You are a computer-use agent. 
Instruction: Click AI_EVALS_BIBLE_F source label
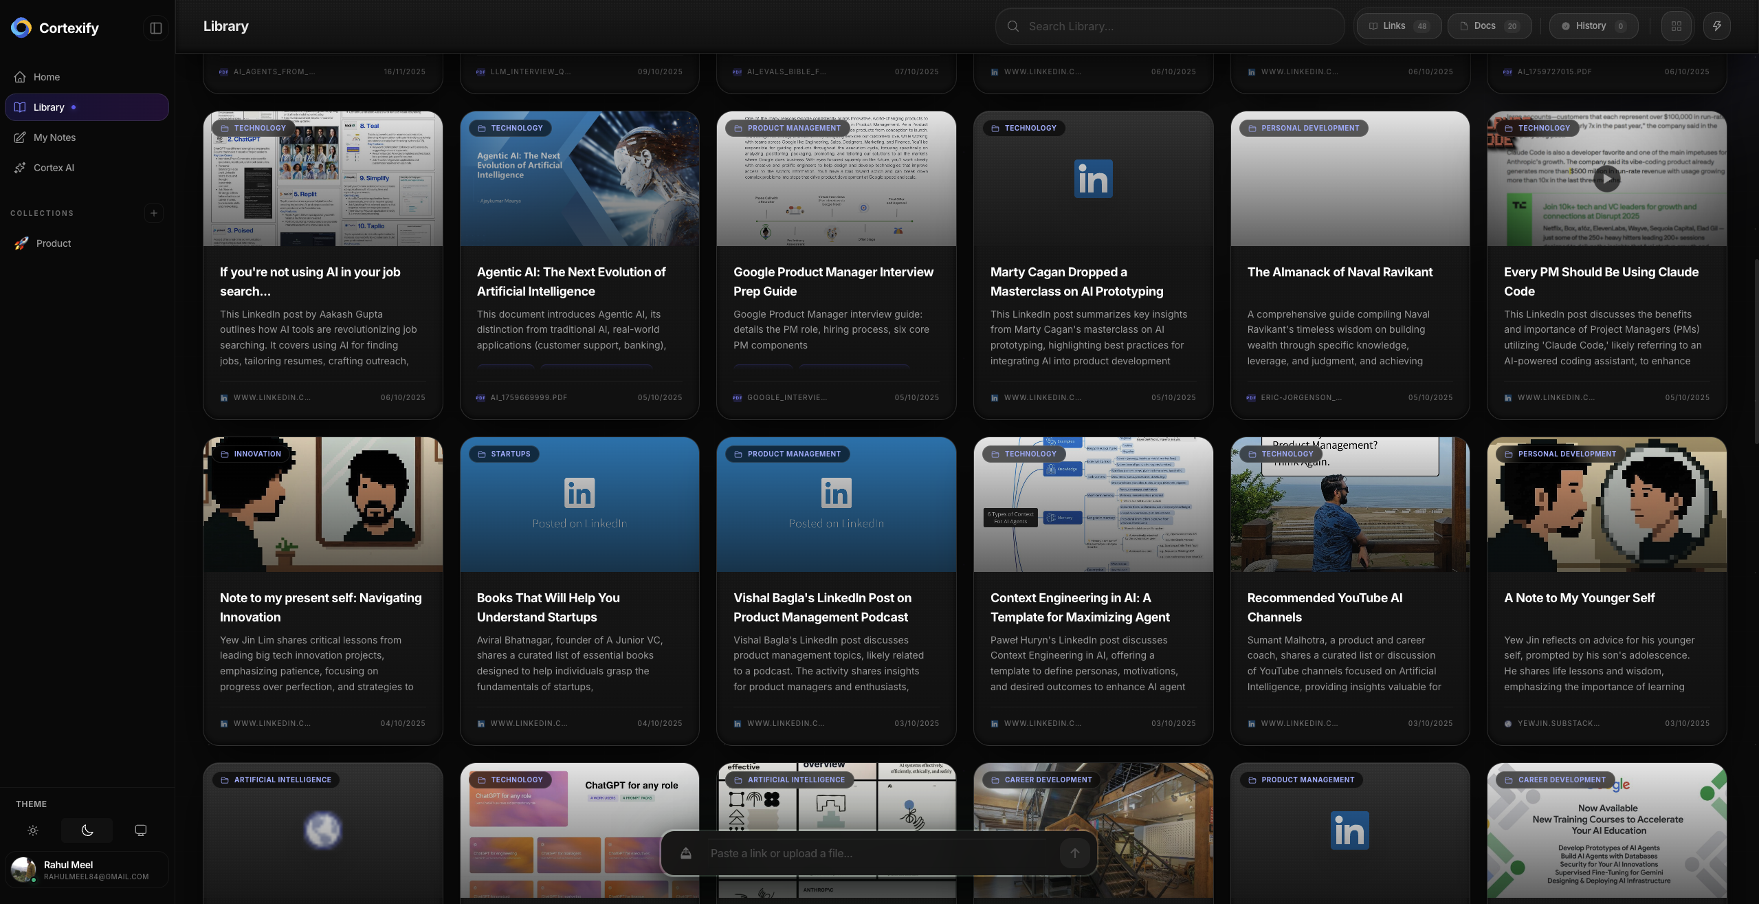(x=786, y=71)
